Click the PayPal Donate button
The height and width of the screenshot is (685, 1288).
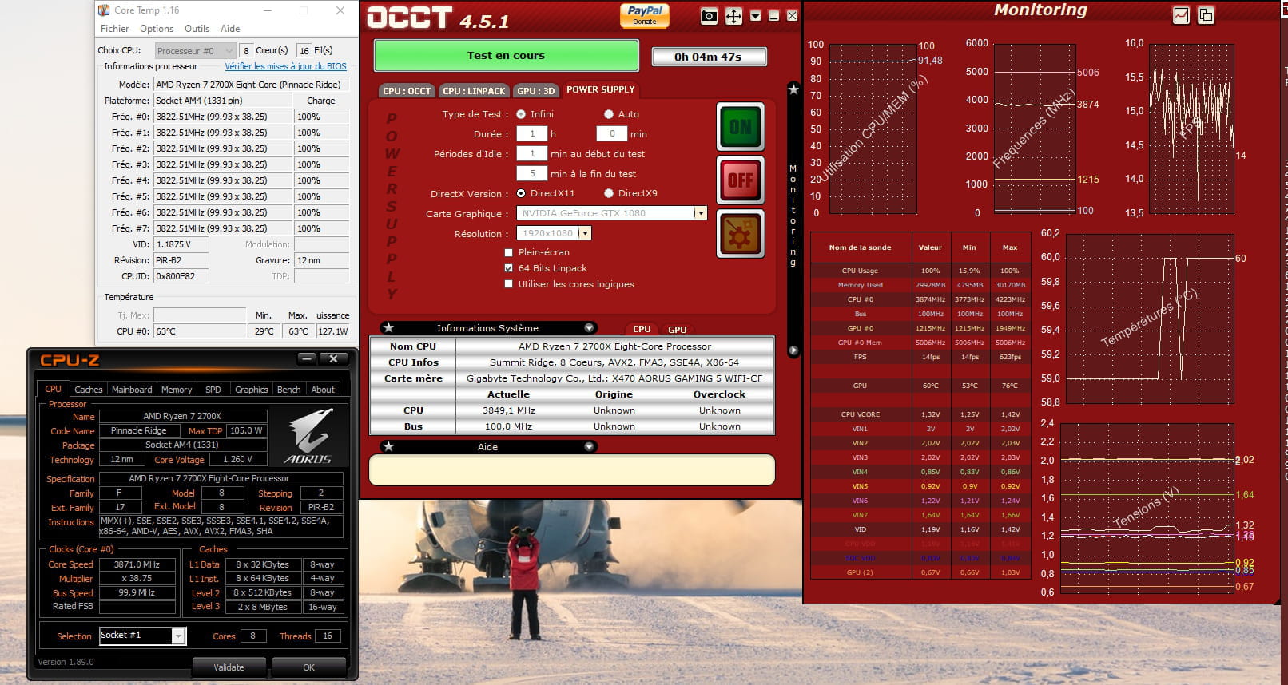[x=645, y=15]
